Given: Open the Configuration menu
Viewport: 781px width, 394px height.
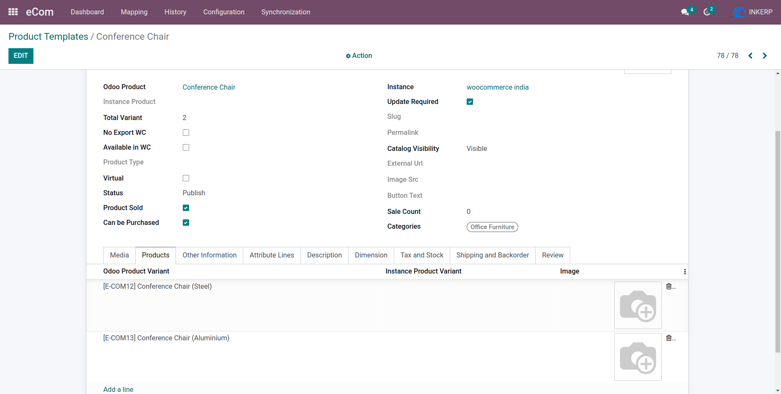Looking at the screenshot, I should tap(224, 12).
